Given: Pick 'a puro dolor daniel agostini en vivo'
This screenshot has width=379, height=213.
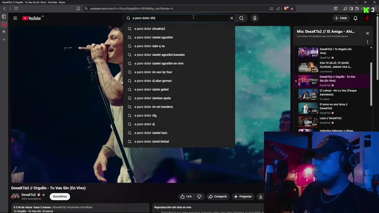Looking at the screenshot, I should click(x=179, y=63).
